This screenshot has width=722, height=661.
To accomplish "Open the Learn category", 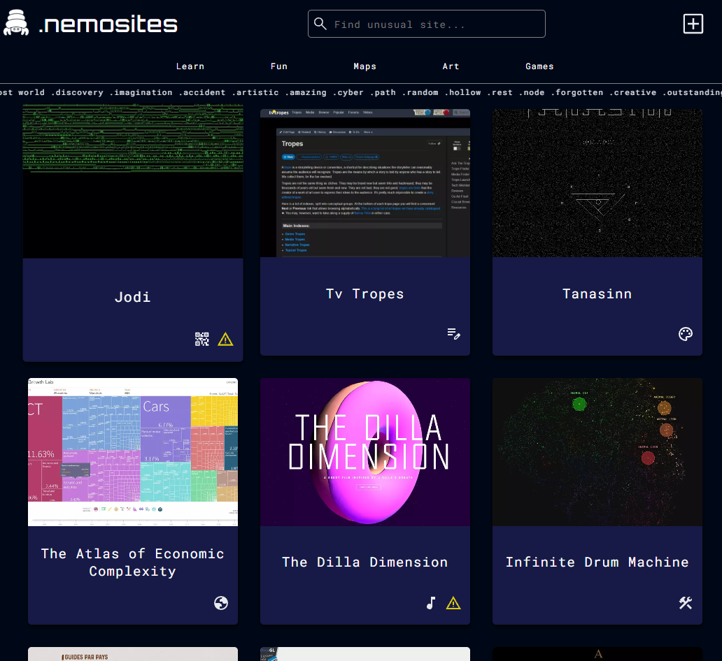I will (x=190, y=66).
